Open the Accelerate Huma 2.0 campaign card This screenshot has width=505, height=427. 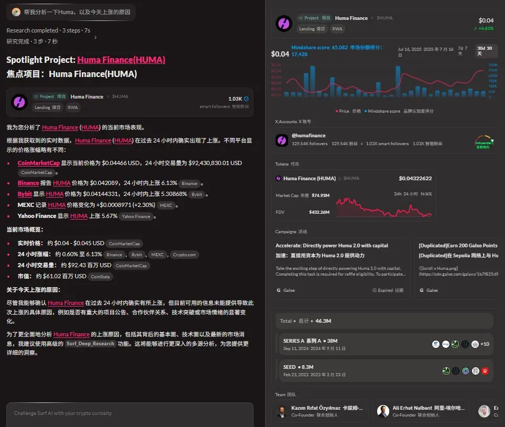341,268
